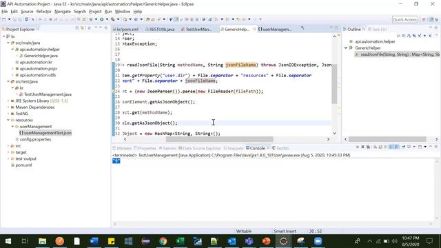Switch to kr/pom.xml editor tab
The height and width of the screenshot is (248, 441).
(x=125, y=29)
